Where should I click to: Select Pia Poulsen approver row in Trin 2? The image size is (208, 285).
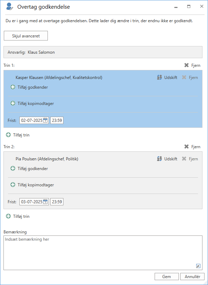47,159
